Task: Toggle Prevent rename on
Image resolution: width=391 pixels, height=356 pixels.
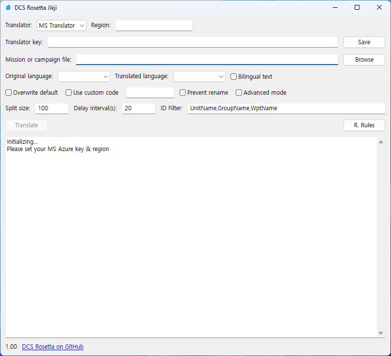Action: tap(182, 92)
